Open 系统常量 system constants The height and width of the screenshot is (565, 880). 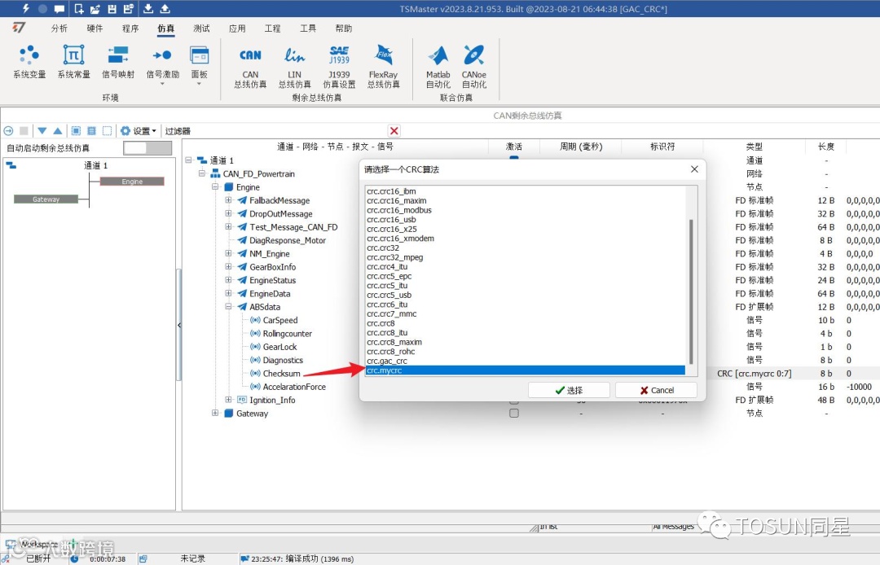click(x=73, y=62)
